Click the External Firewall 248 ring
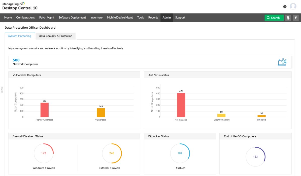Viewport: 301px width, 176px height. point(112,153)
